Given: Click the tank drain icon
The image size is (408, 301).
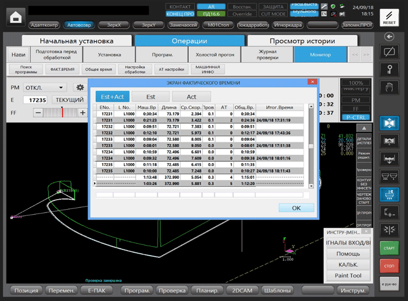Looking at the screenshot, I should pos(389,159).
